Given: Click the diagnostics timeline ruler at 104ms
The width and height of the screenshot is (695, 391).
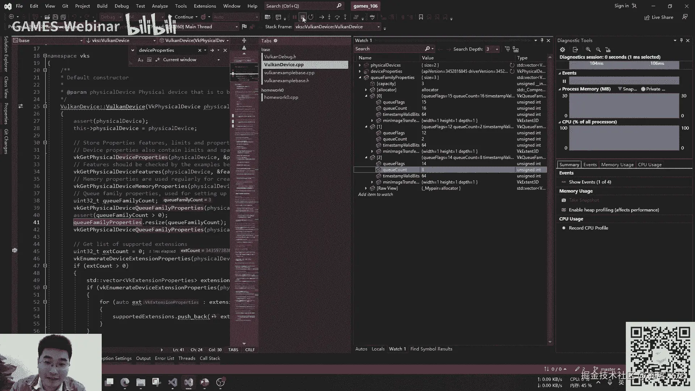Looking at the screenshot, I should pos(596,64).
